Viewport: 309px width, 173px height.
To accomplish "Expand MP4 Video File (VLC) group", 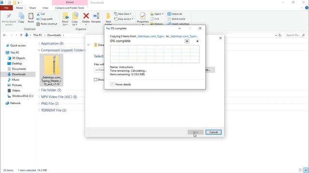I will point(39,97).
